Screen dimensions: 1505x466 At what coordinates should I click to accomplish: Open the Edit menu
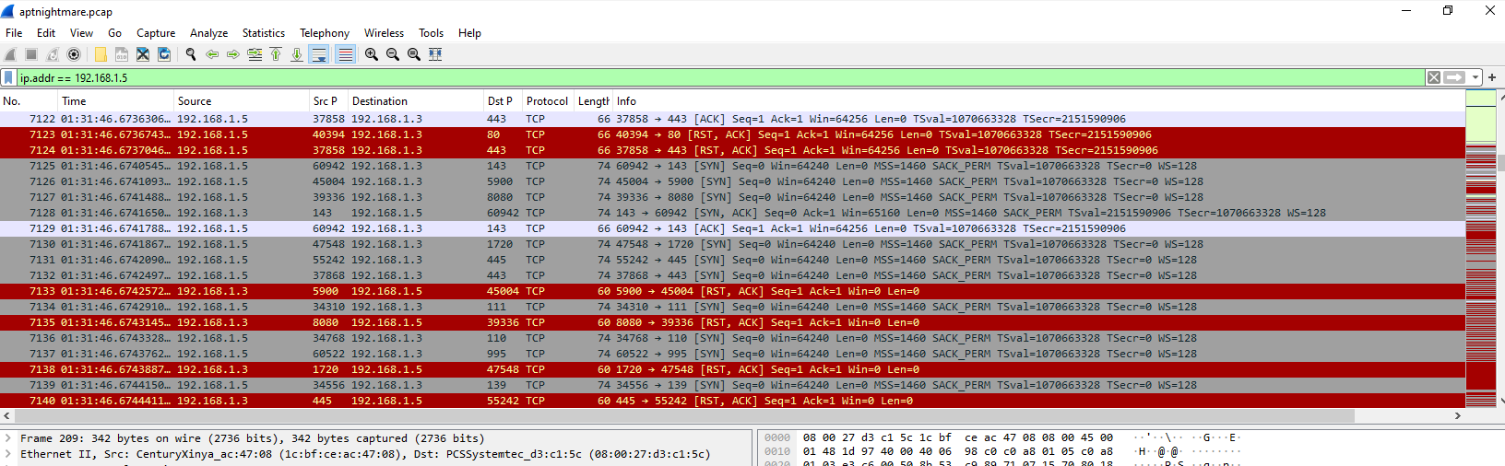point(46,32)
